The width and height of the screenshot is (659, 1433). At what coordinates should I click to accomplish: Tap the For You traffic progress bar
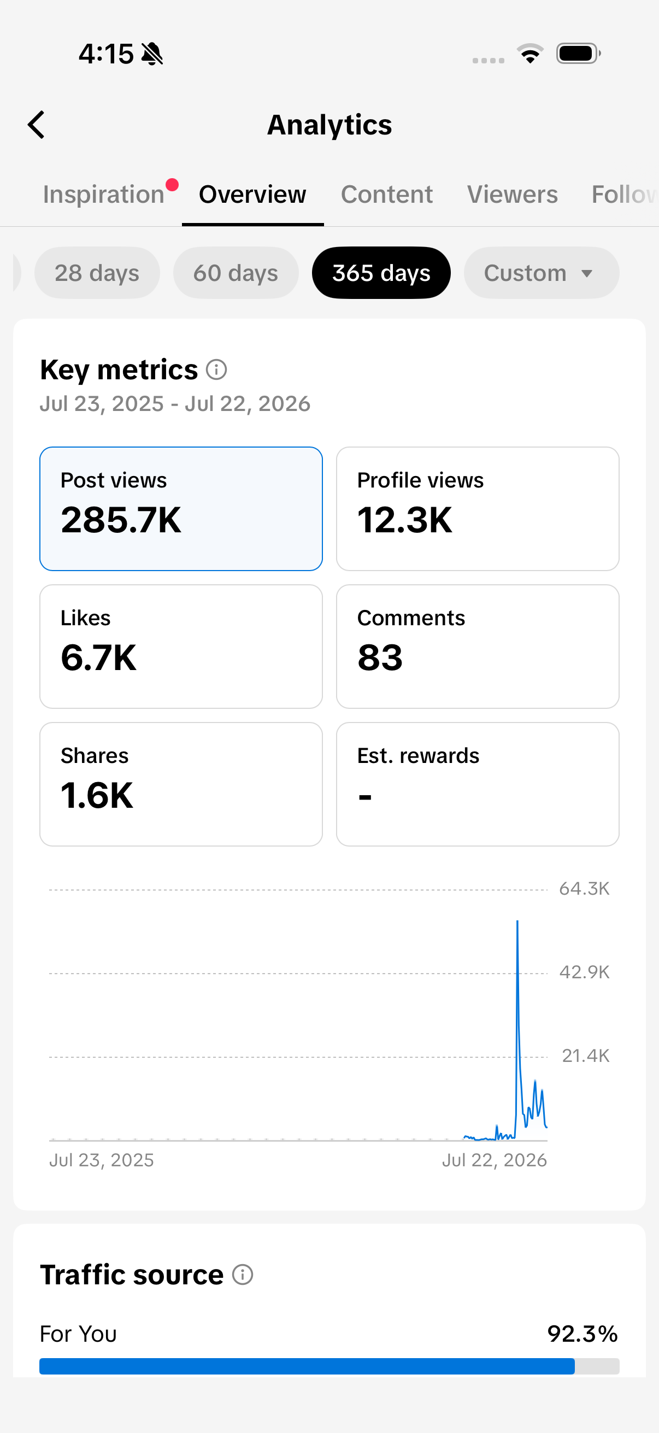point(329,1366)
